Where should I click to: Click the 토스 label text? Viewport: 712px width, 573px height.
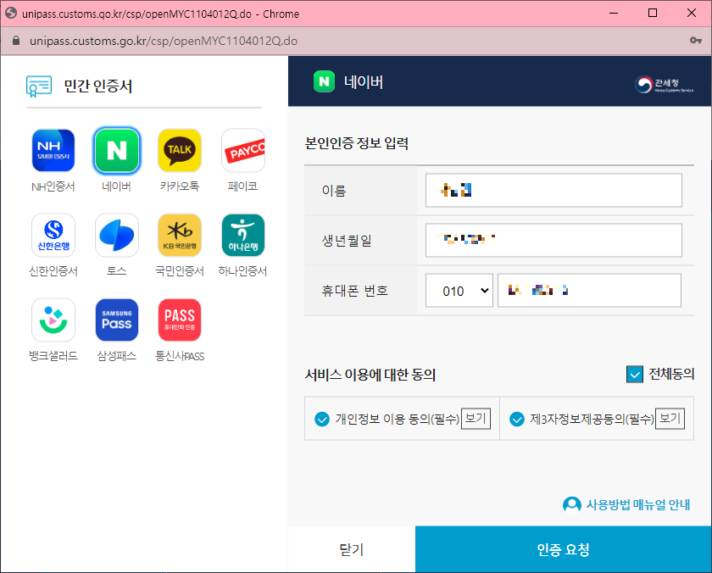[x=117, y=270]
